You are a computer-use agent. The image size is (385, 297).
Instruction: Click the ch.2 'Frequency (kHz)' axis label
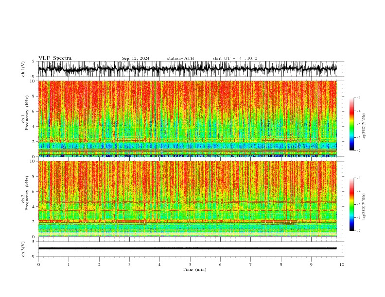point(27,193)
